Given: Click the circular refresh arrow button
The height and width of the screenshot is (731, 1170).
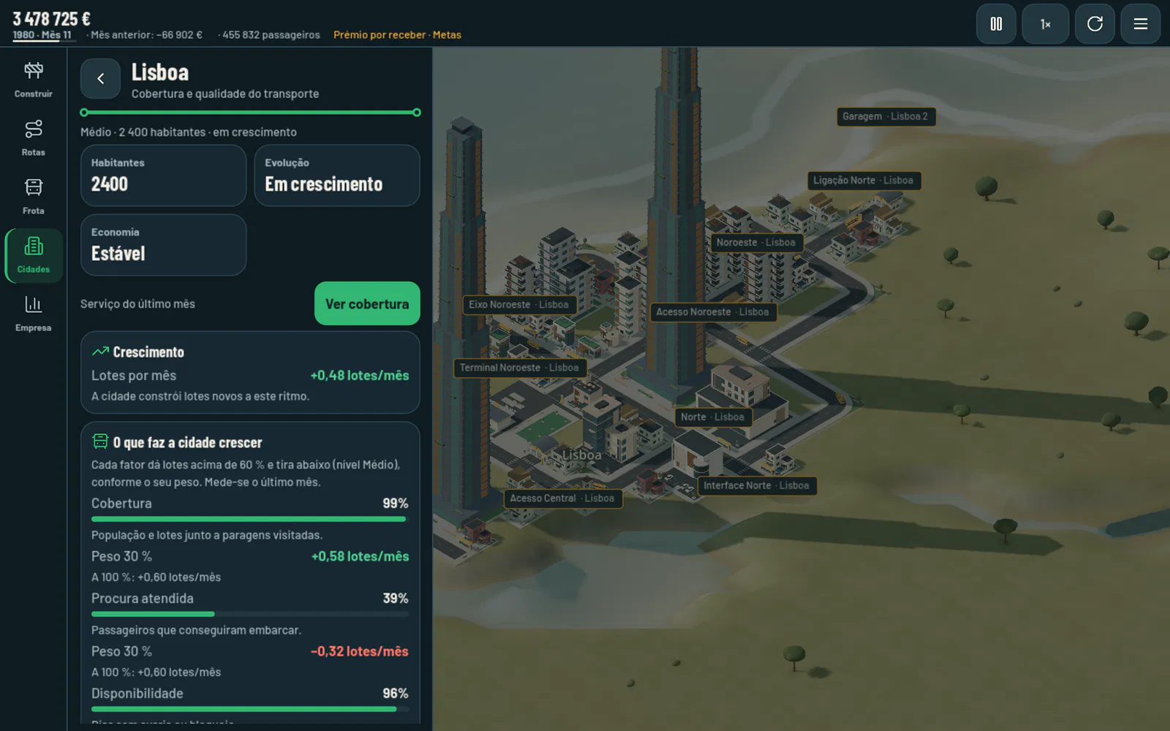Looking at the screenshot, I should 1095,24.
